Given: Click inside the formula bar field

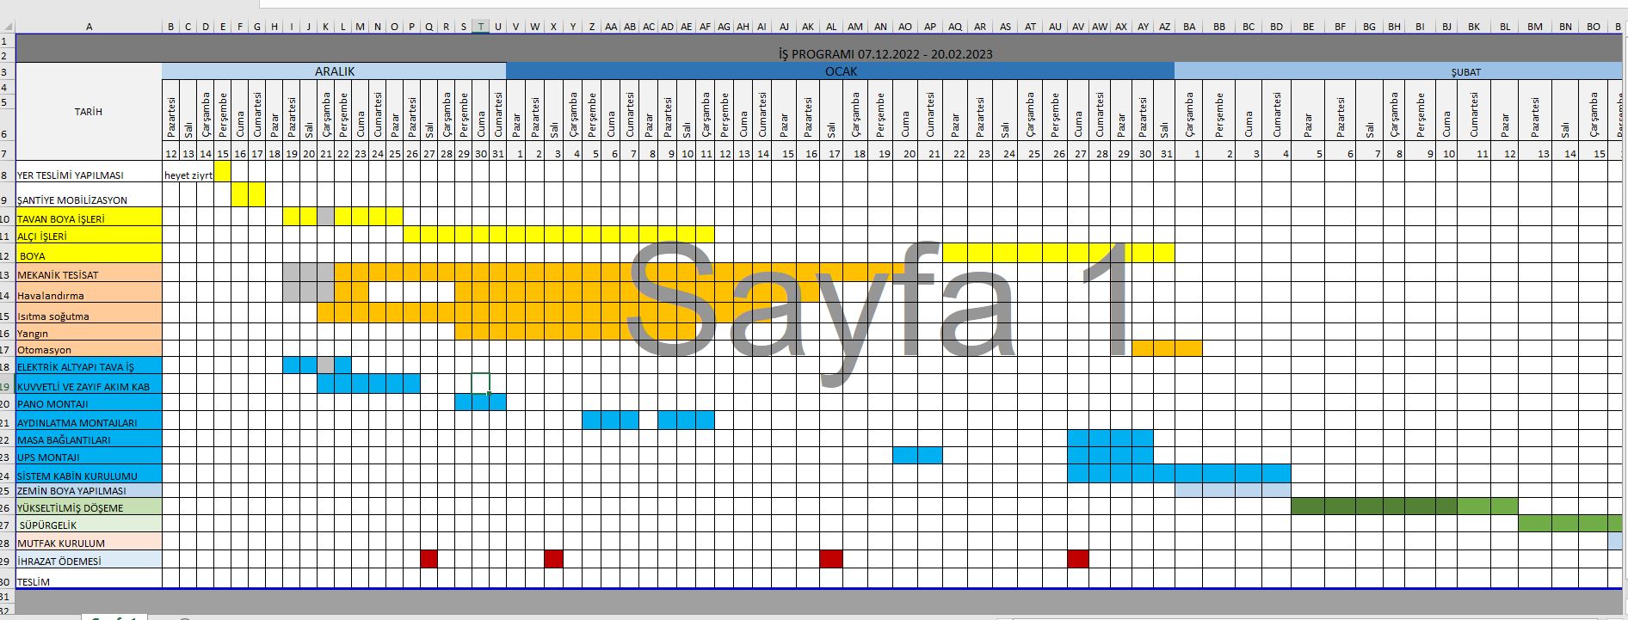Looking at the screenshot, I should tap(860, 3).
